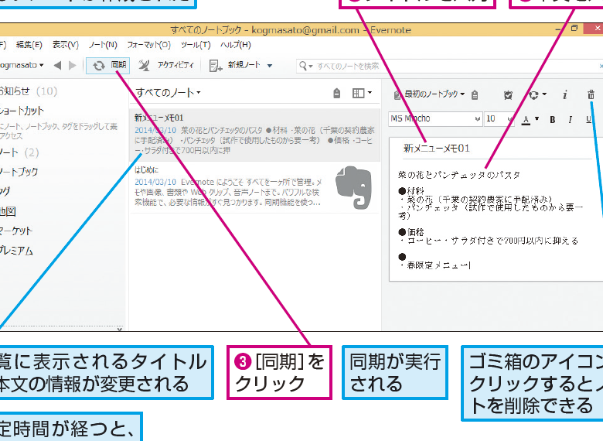Click the Evernote elephant thumbnail
Viewport: 603px width, 441px height.
point(353,187)
